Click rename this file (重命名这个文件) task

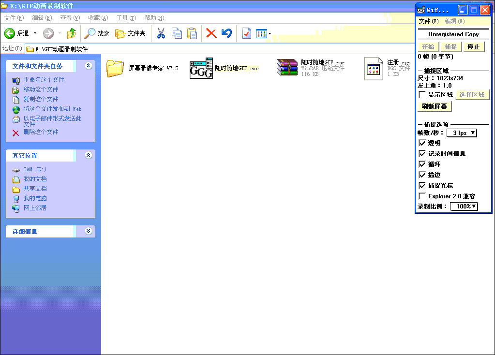pos(44,80)
